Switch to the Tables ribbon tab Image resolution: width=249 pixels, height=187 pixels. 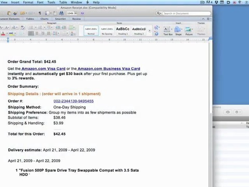click(x=30, y=19)
